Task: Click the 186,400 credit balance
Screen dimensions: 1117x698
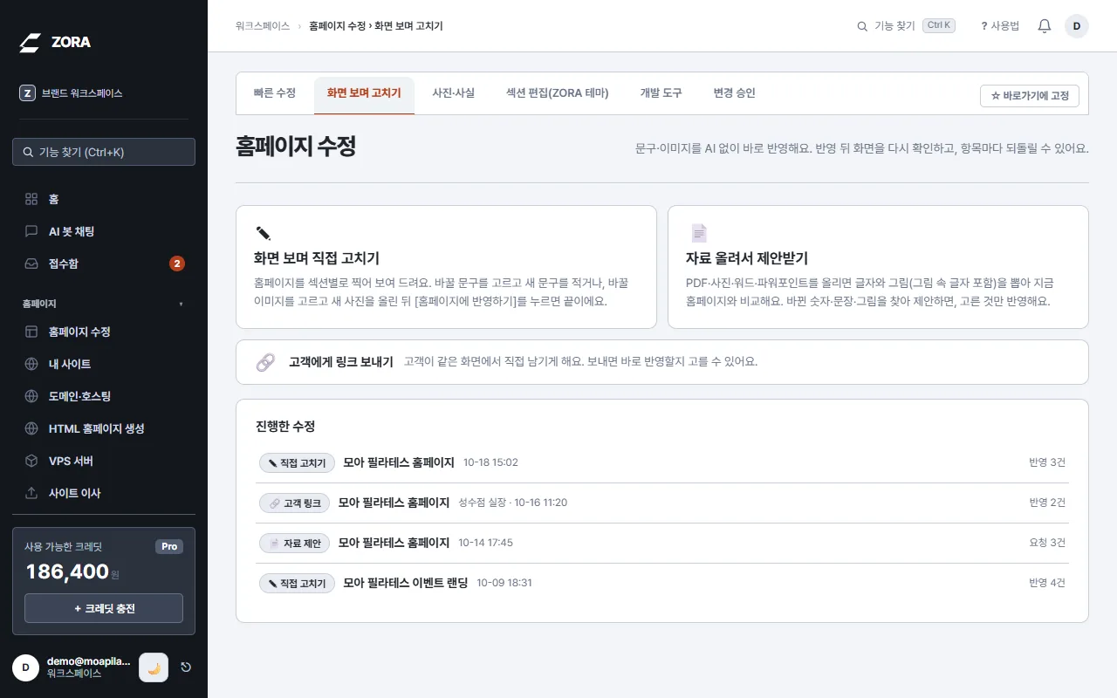Action: [x=72, y=571]
